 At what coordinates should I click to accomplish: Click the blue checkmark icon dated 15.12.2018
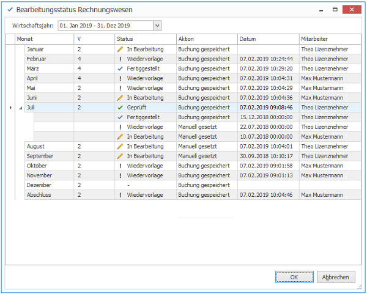120,117
